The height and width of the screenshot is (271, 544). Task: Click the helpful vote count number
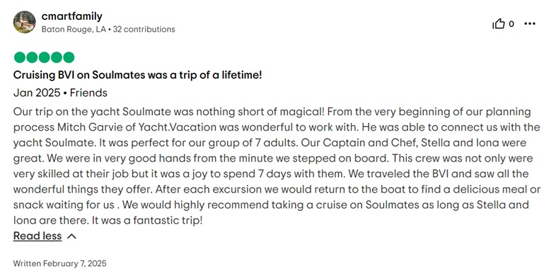click(511, 24)
